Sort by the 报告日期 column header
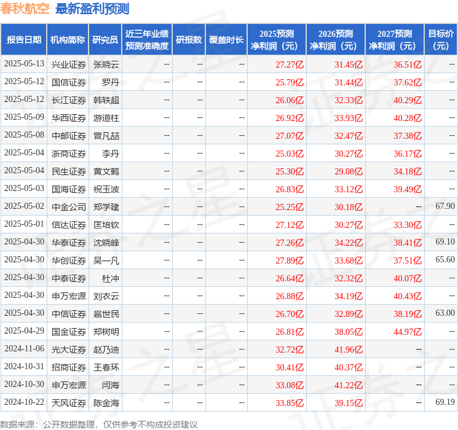The width and height of the screenshot is (458, 430). click(23, 40)
